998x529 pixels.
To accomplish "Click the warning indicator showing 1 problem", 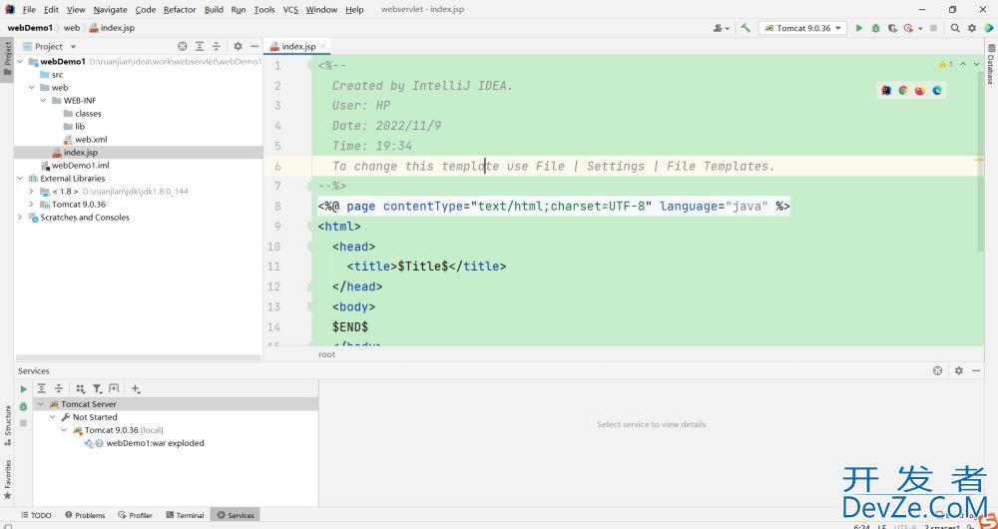I will 946,64.
